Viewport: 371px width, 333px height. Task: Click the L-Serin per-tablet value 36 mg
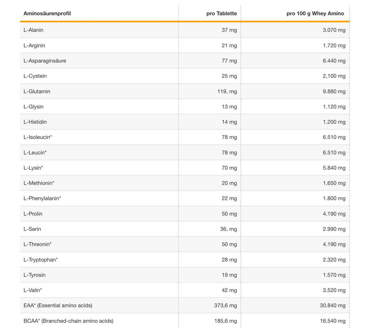228,229
